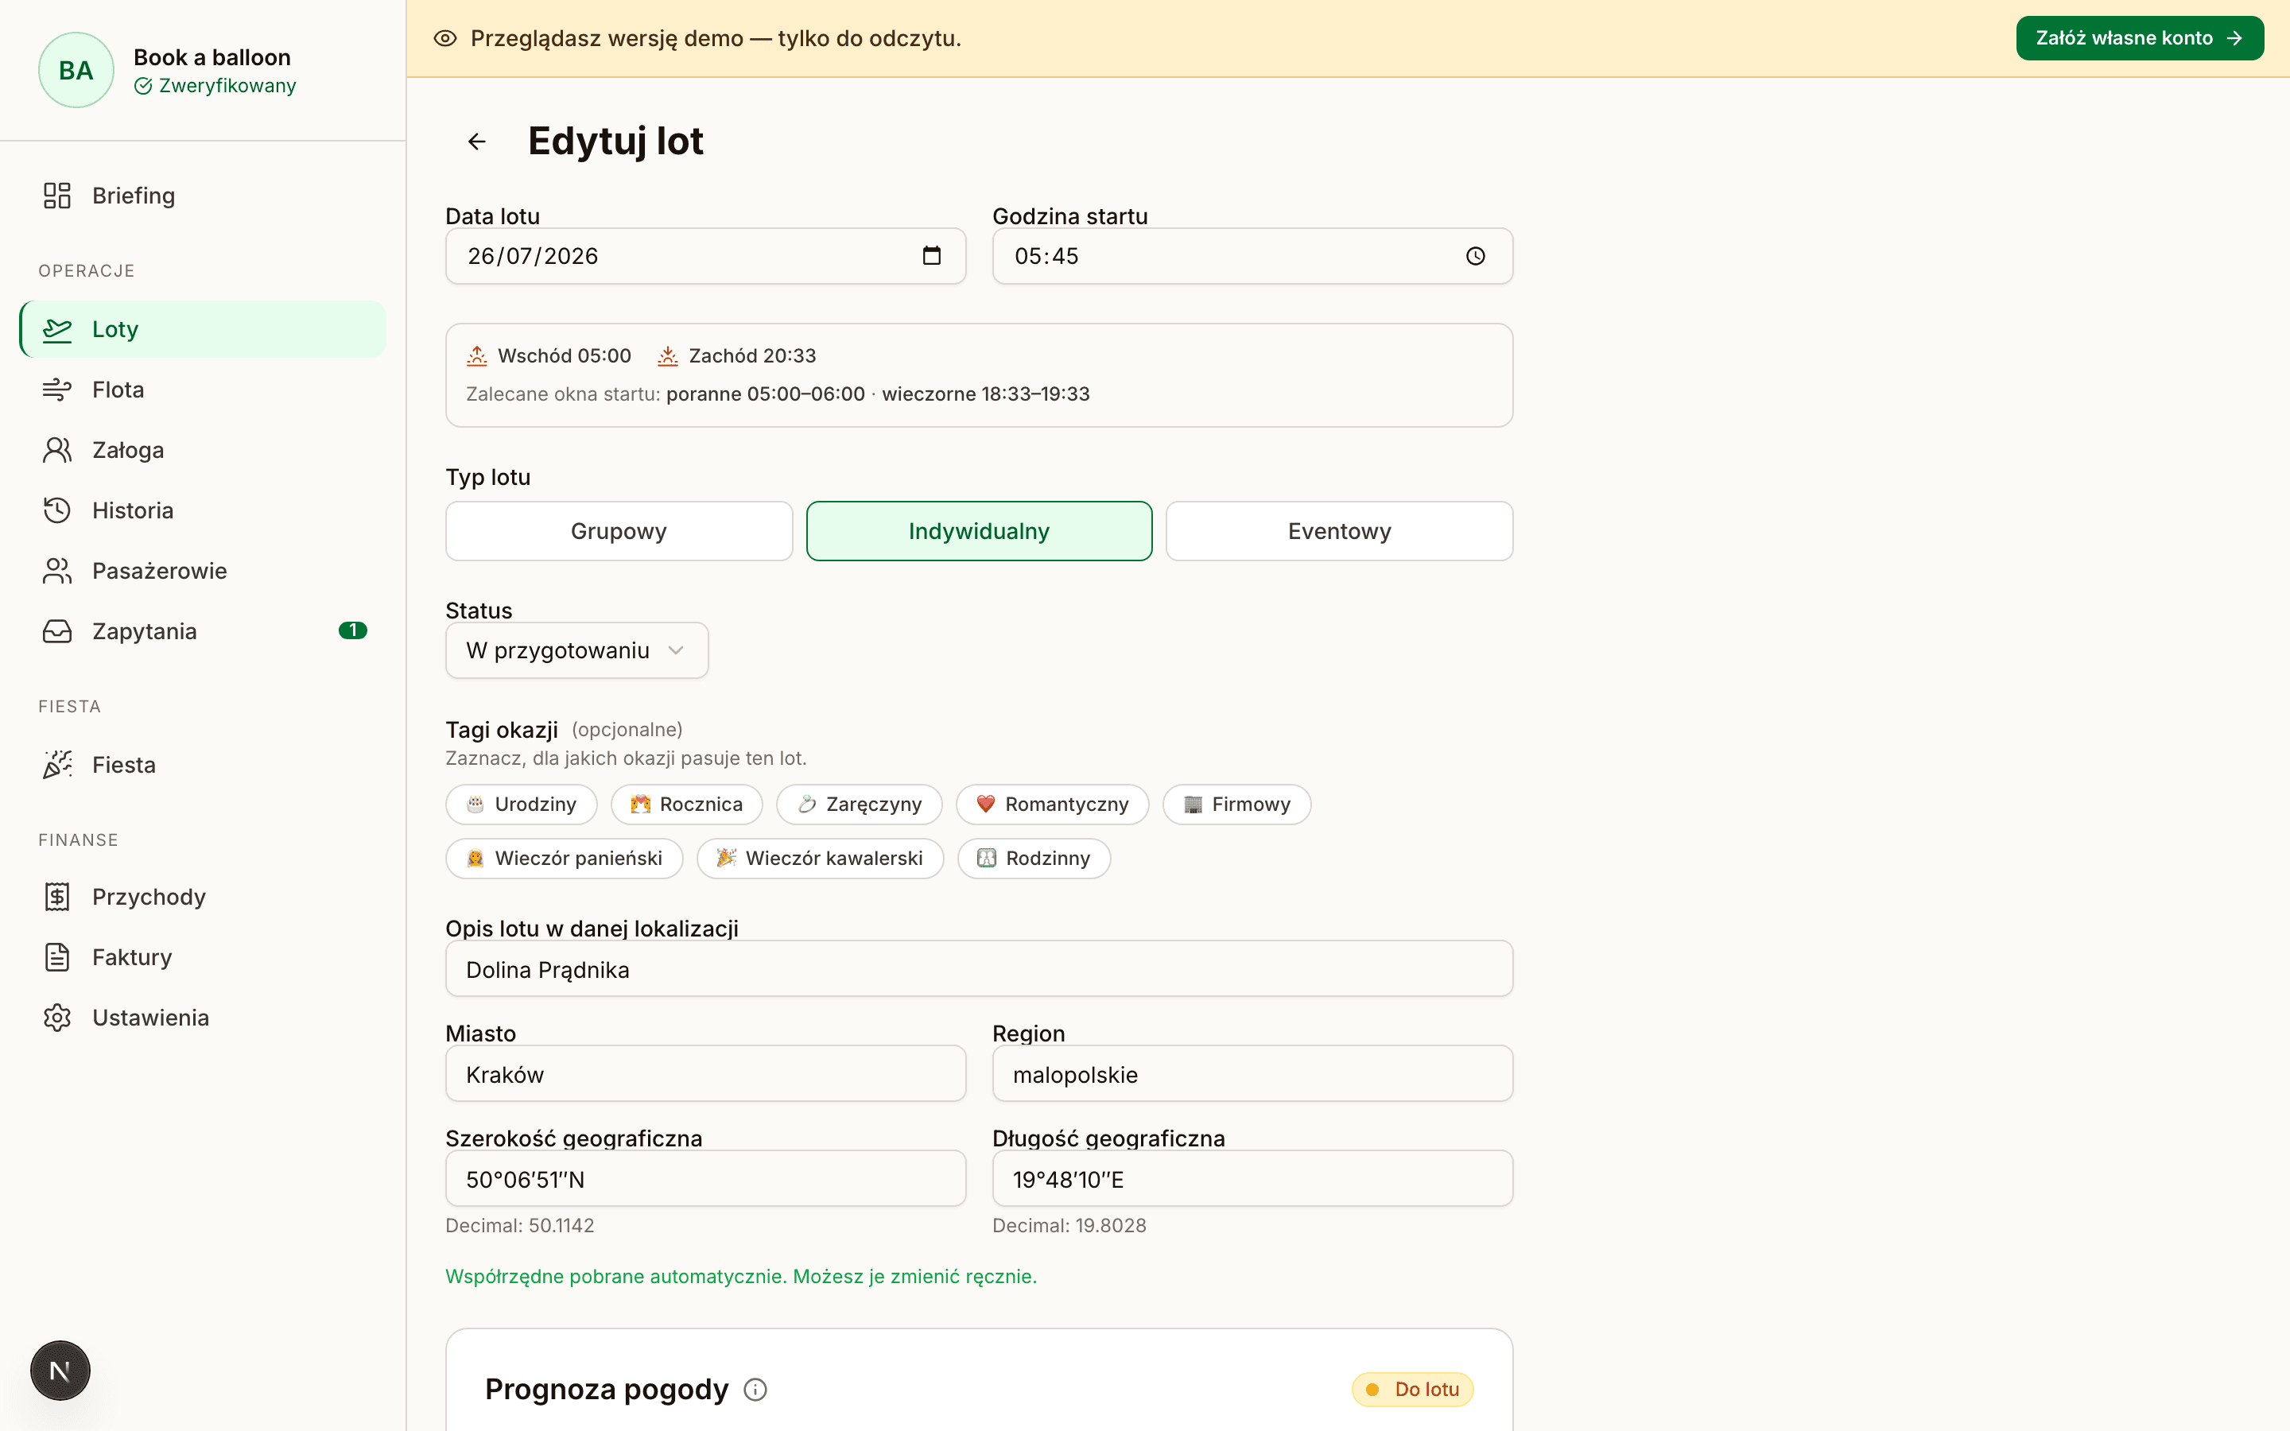Open Briefing in the sidebar

[203, 196]
